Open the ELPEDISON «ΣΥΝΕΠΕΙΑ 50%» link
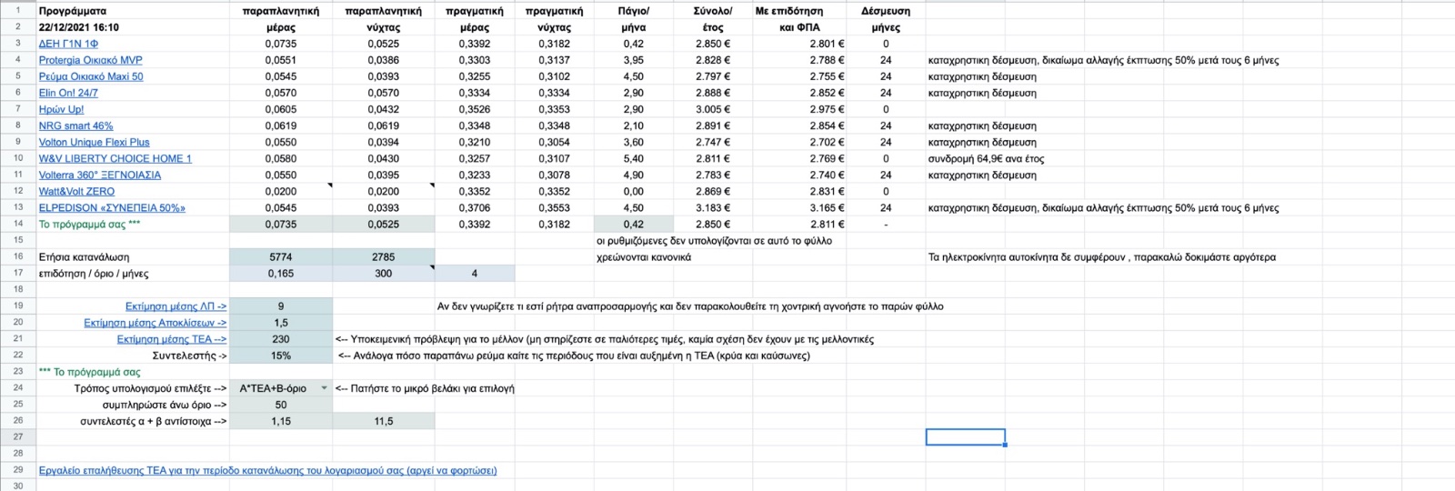Image resolution: width=1455 pixels, height=491 pixels. coord(112,207)
